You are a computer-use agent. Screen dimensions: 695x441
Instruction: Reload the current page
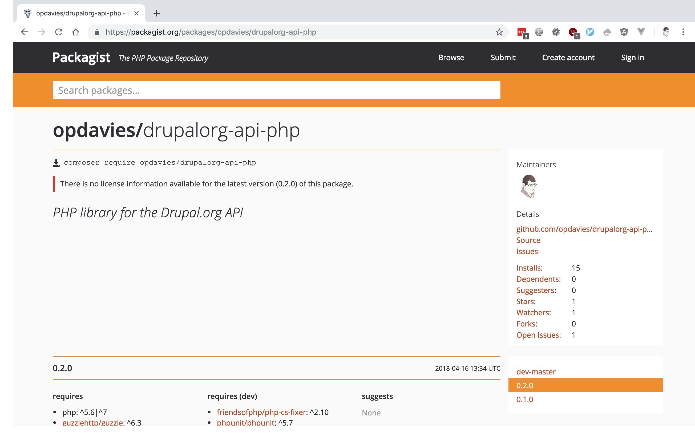tap(59, 32)
